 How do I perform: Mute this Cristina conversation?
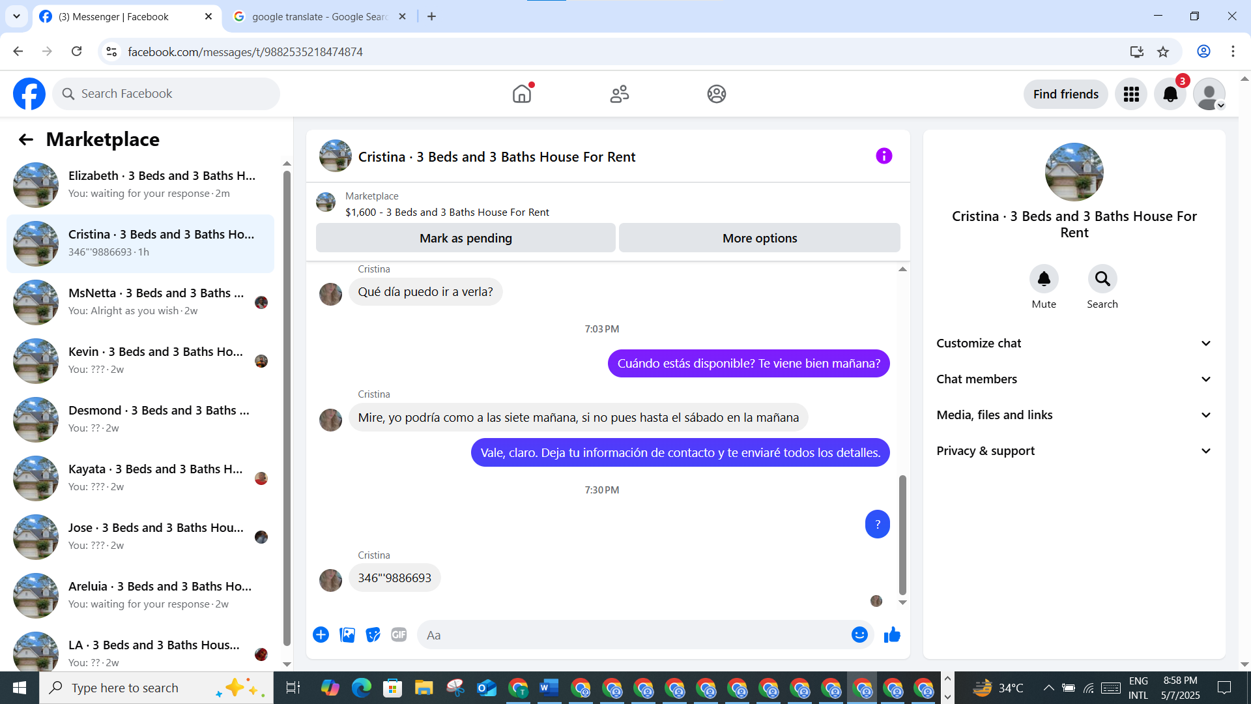click(x=1044, y=280)
